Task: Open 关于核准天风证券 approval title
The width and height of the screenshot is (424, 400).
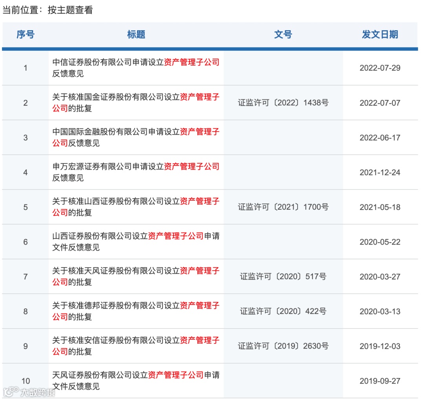Action: [136, 276]
